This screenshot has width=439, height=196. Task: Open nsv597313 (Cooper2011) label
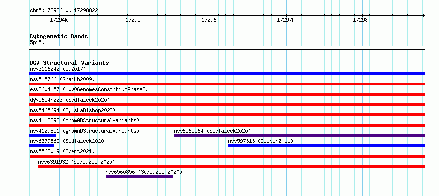pyautogui.click(x=260, y=141)
